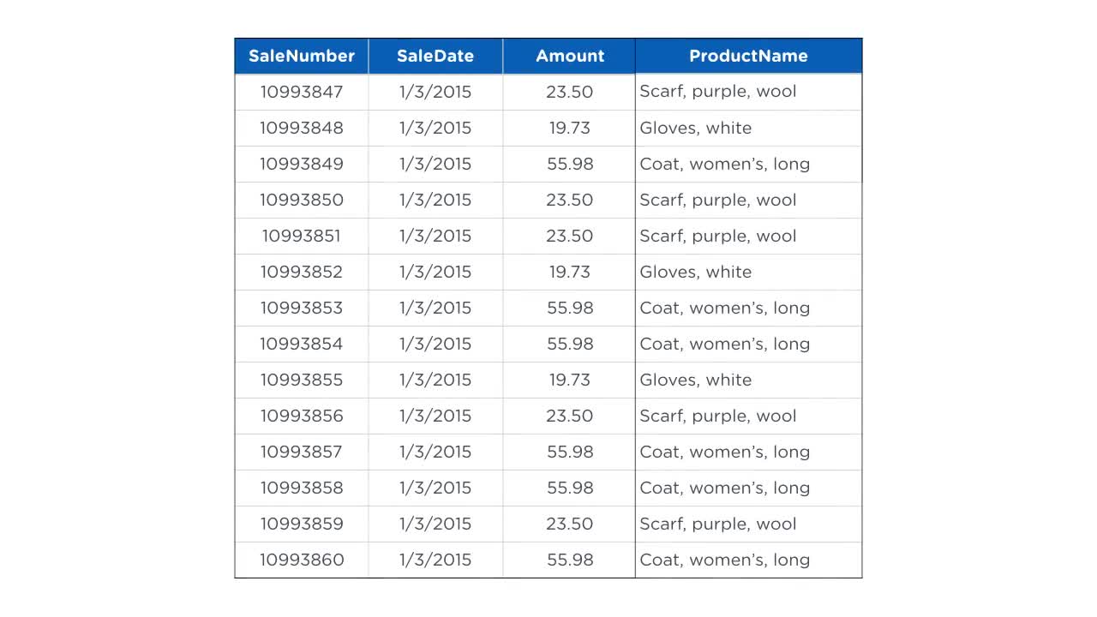1097x617 pixels.
Task: Click the Coat, women's, long in row 10993858
Action: 724,488
